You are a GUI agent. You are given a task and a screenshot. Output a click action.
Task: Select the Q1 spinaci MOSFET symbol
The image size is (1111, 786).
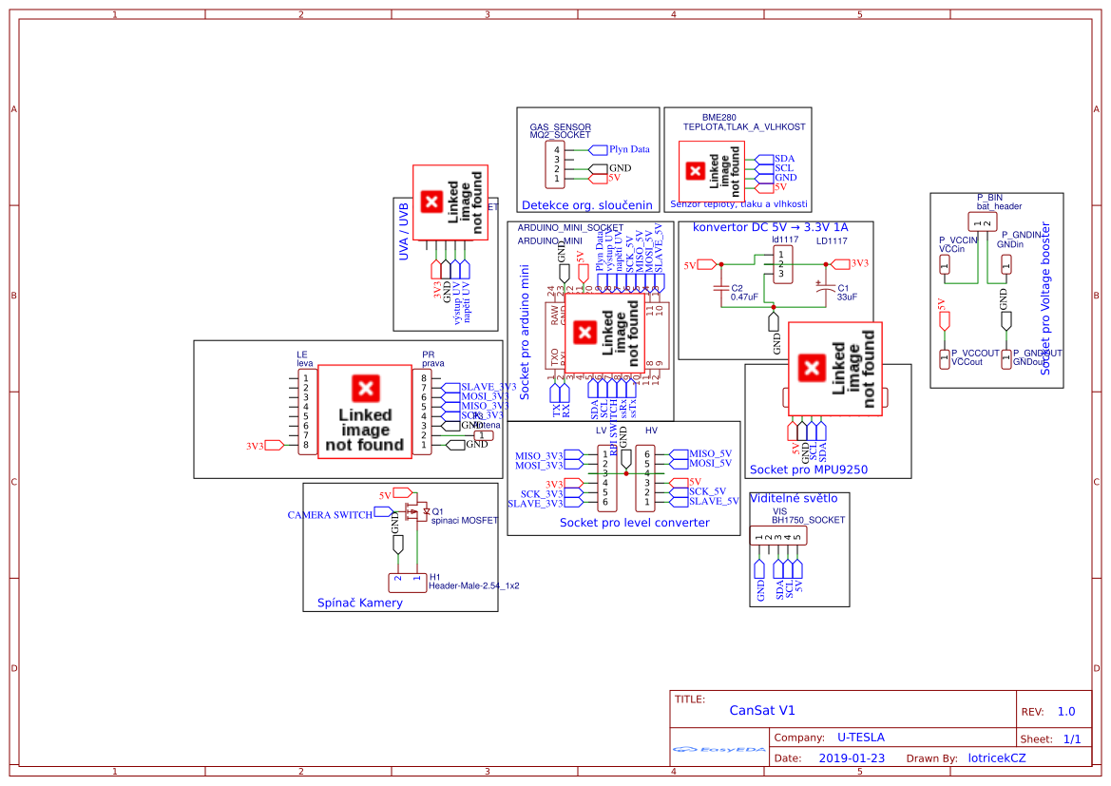tap(415, 512)
